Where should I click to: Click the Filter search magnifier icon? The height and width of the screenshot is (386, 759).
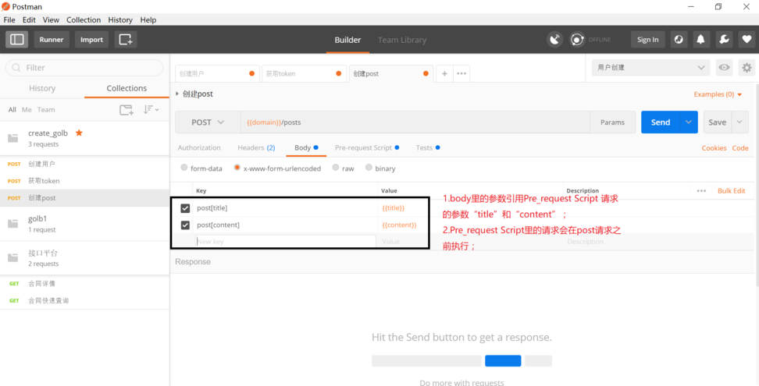coord(16,68)
